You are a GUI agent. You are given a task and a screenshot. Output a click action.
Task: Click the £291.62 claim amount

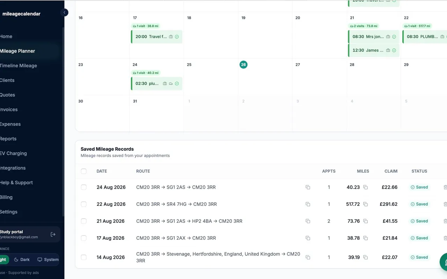click(x=389, y=204)
